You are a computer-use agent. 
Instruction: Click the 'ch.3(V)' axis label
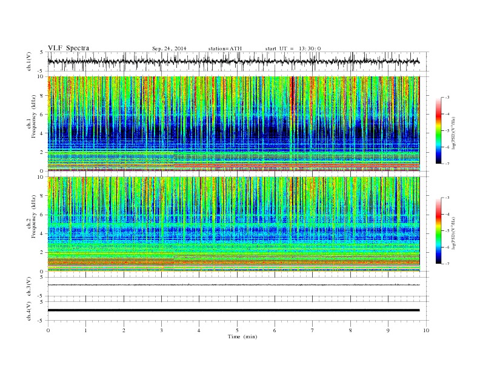pos(29,287)
